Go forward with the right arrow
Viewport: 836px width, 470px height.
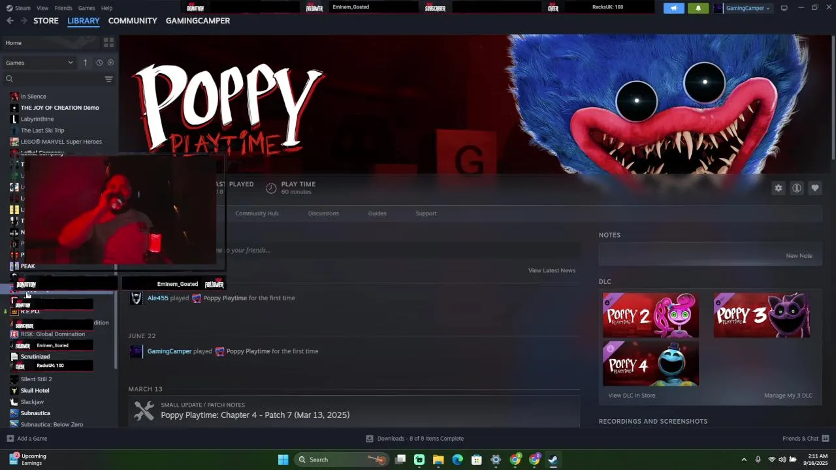pyautogui.click(x=24, y=21)
